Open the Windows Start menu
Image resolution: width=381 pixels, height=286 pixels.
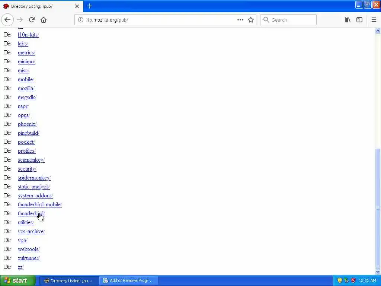pyautogui.click(x=17, y=281)
